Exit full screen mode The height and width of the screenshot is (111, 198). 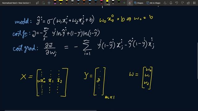coord(194,3)
